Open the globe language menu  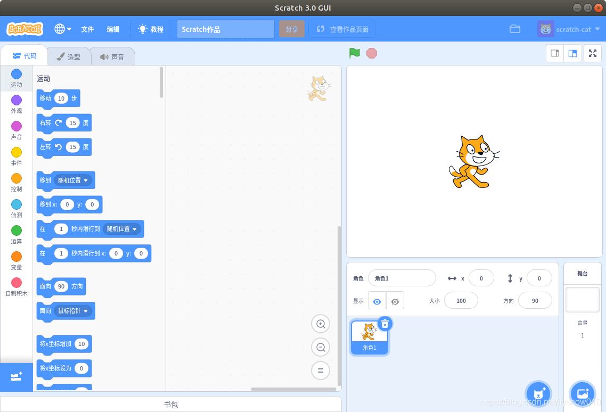tap(63, 29)
